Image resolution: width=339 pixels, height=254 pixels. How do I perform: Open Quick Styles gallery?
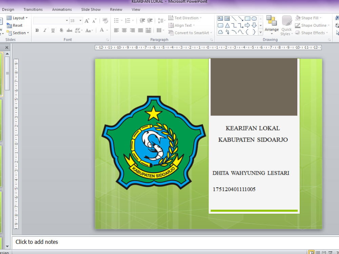pyautogui.click(x=286, y=25)
